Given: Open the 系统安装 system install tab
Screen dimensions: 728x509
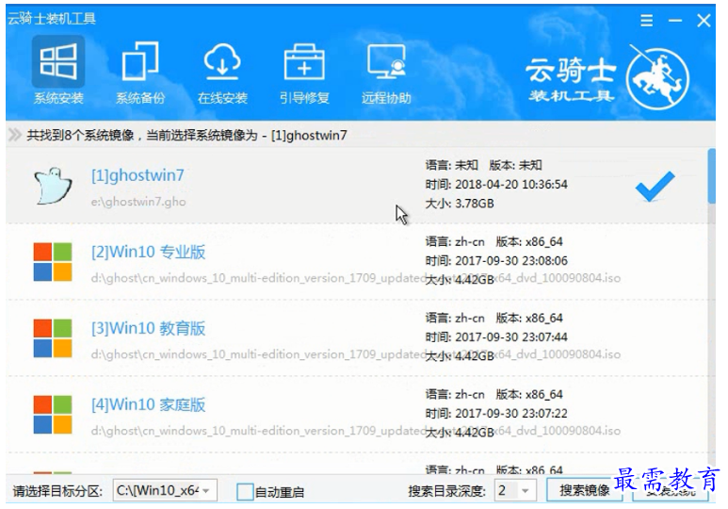Looking at the screenshot, I should (58, 71).
